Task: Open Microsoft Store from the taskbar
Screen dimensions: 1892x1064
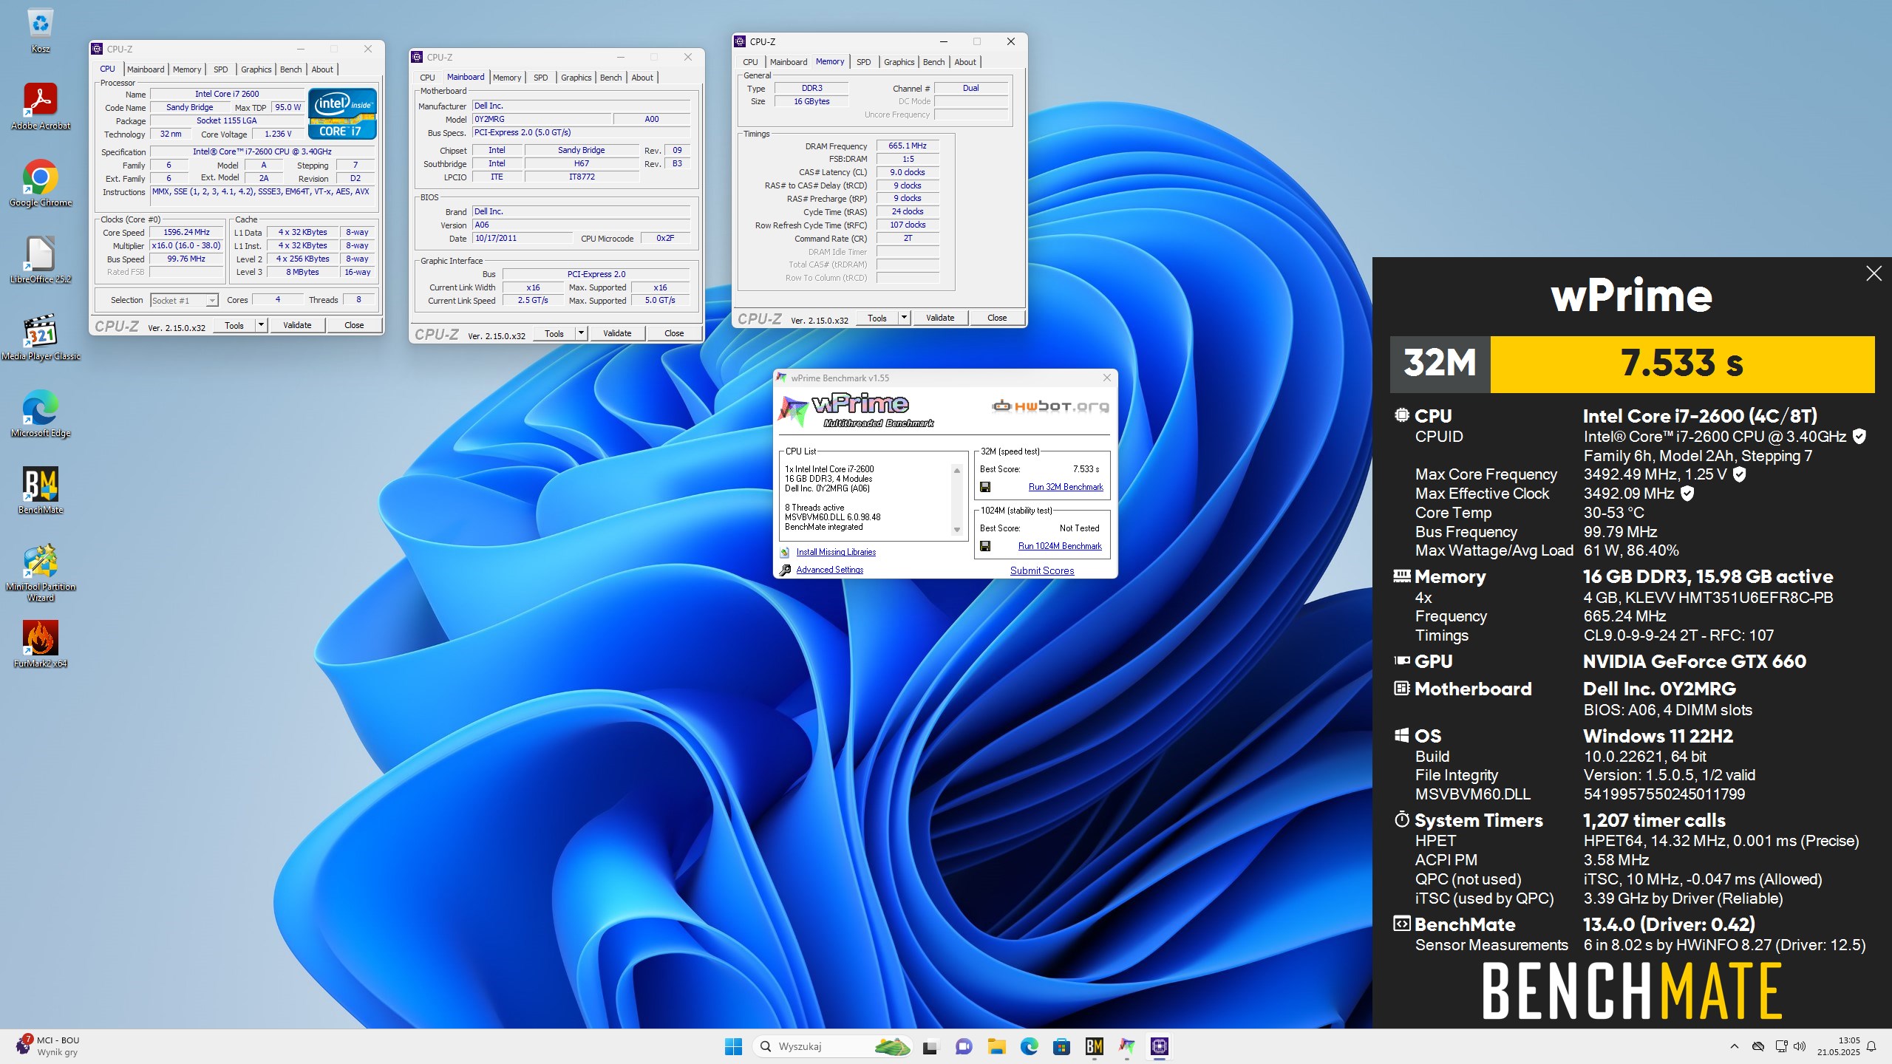Action: [x=1061, y=1046]
